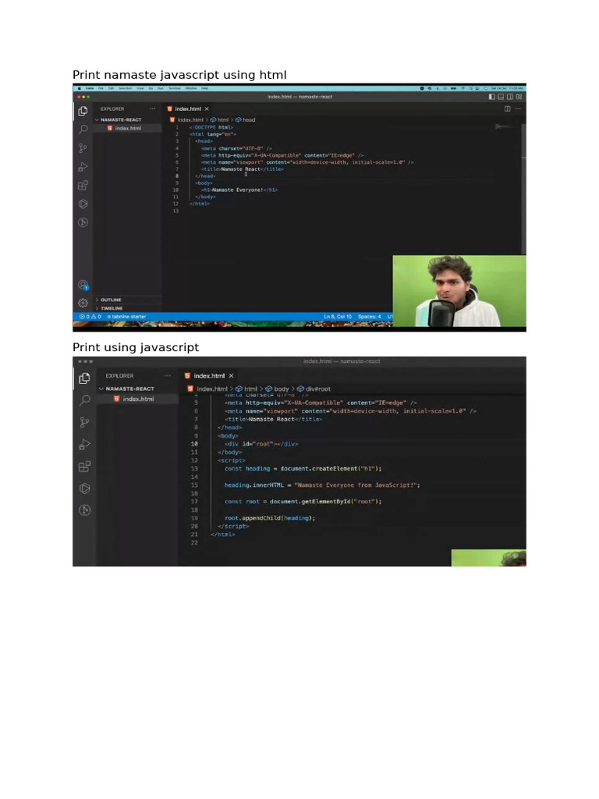Click 'head' breadcrumb in upper editor
The width and height of the screenshot is (599, 799).
click(246, 119)
